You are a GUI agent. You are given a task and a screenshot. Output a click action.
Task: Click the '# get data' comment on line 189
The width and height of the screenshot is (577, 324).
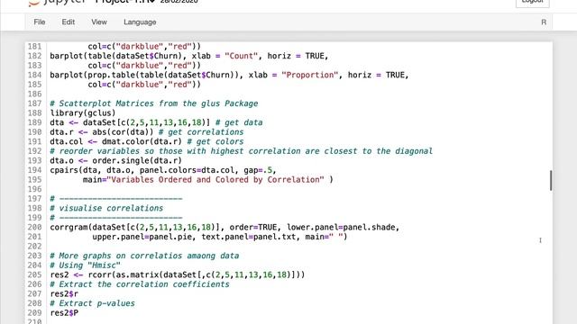pos(239,122)
